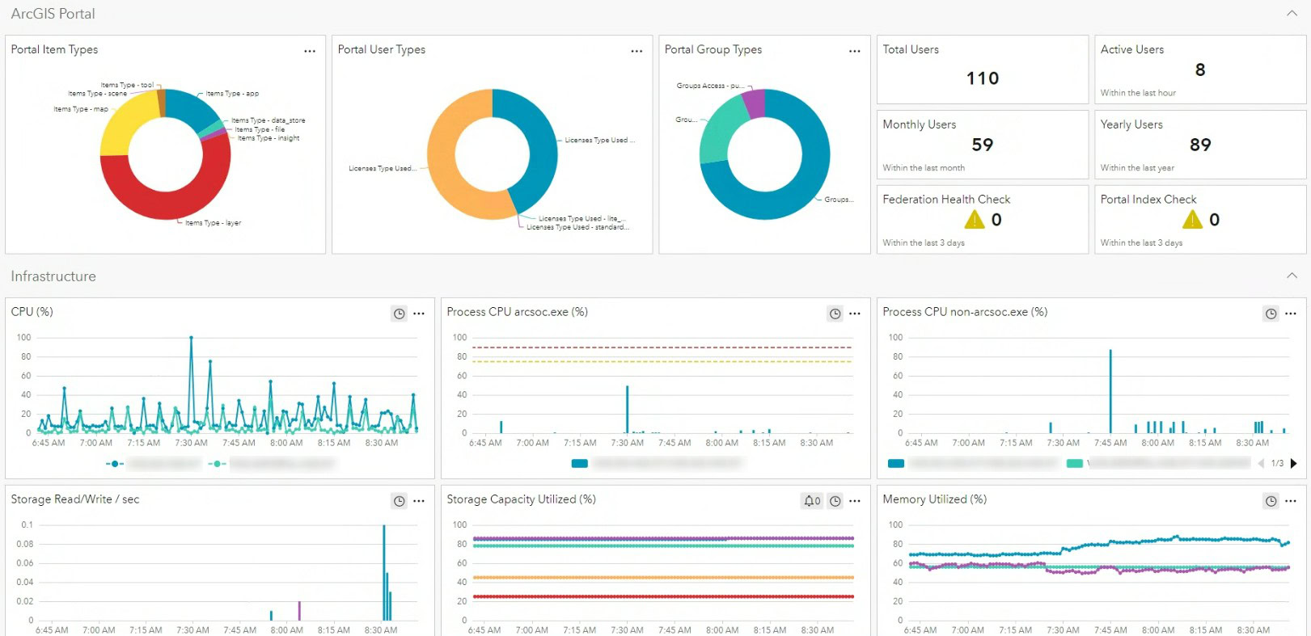Viewport: 1311px width, 636px height.
Task: Click clock icon on Process CPU non-arcsoc.exe chart
Action: pos(1271,314)
